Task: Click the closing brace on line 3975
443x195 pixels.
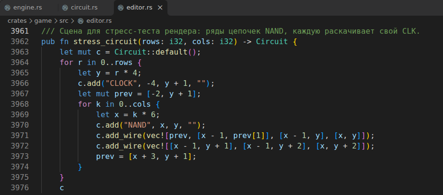Action: (62, 177)
